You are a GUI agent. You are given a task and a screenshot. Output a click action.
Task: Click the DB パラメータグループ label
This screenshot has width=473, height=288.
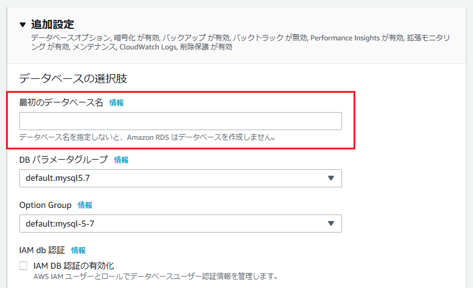[63, 160]
